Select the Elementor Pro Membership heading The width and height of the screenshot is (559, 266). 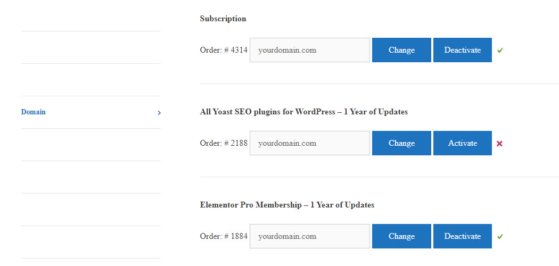coord(287,205)
